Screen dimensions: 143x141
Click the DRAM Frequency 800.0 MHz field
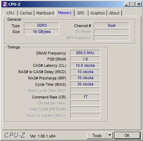pyautogui.click(x=85, y=53)
